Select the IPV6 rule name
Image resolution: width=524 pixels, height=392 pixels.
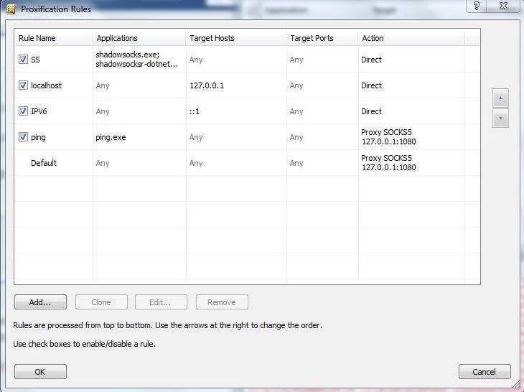[39, 111]
